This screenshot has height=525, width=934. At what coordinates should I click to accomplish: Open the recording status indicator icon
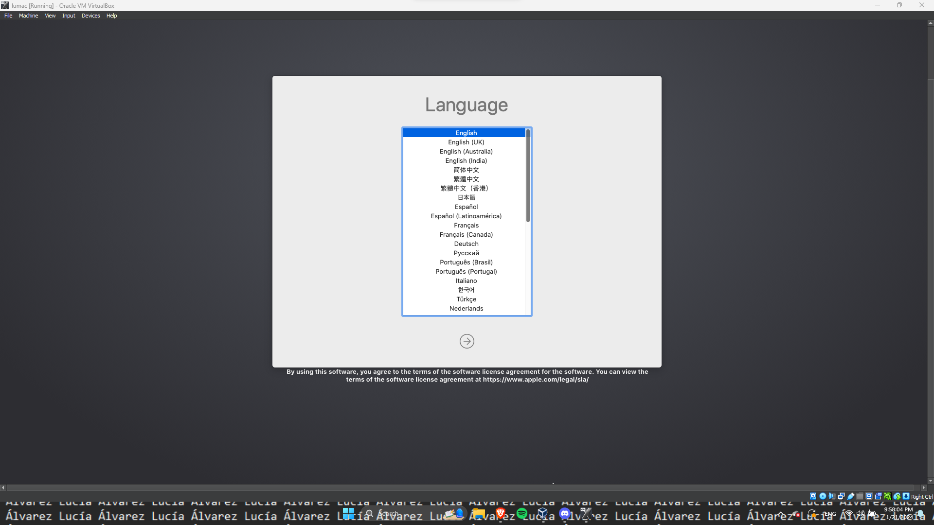click(x=878, y=496)
